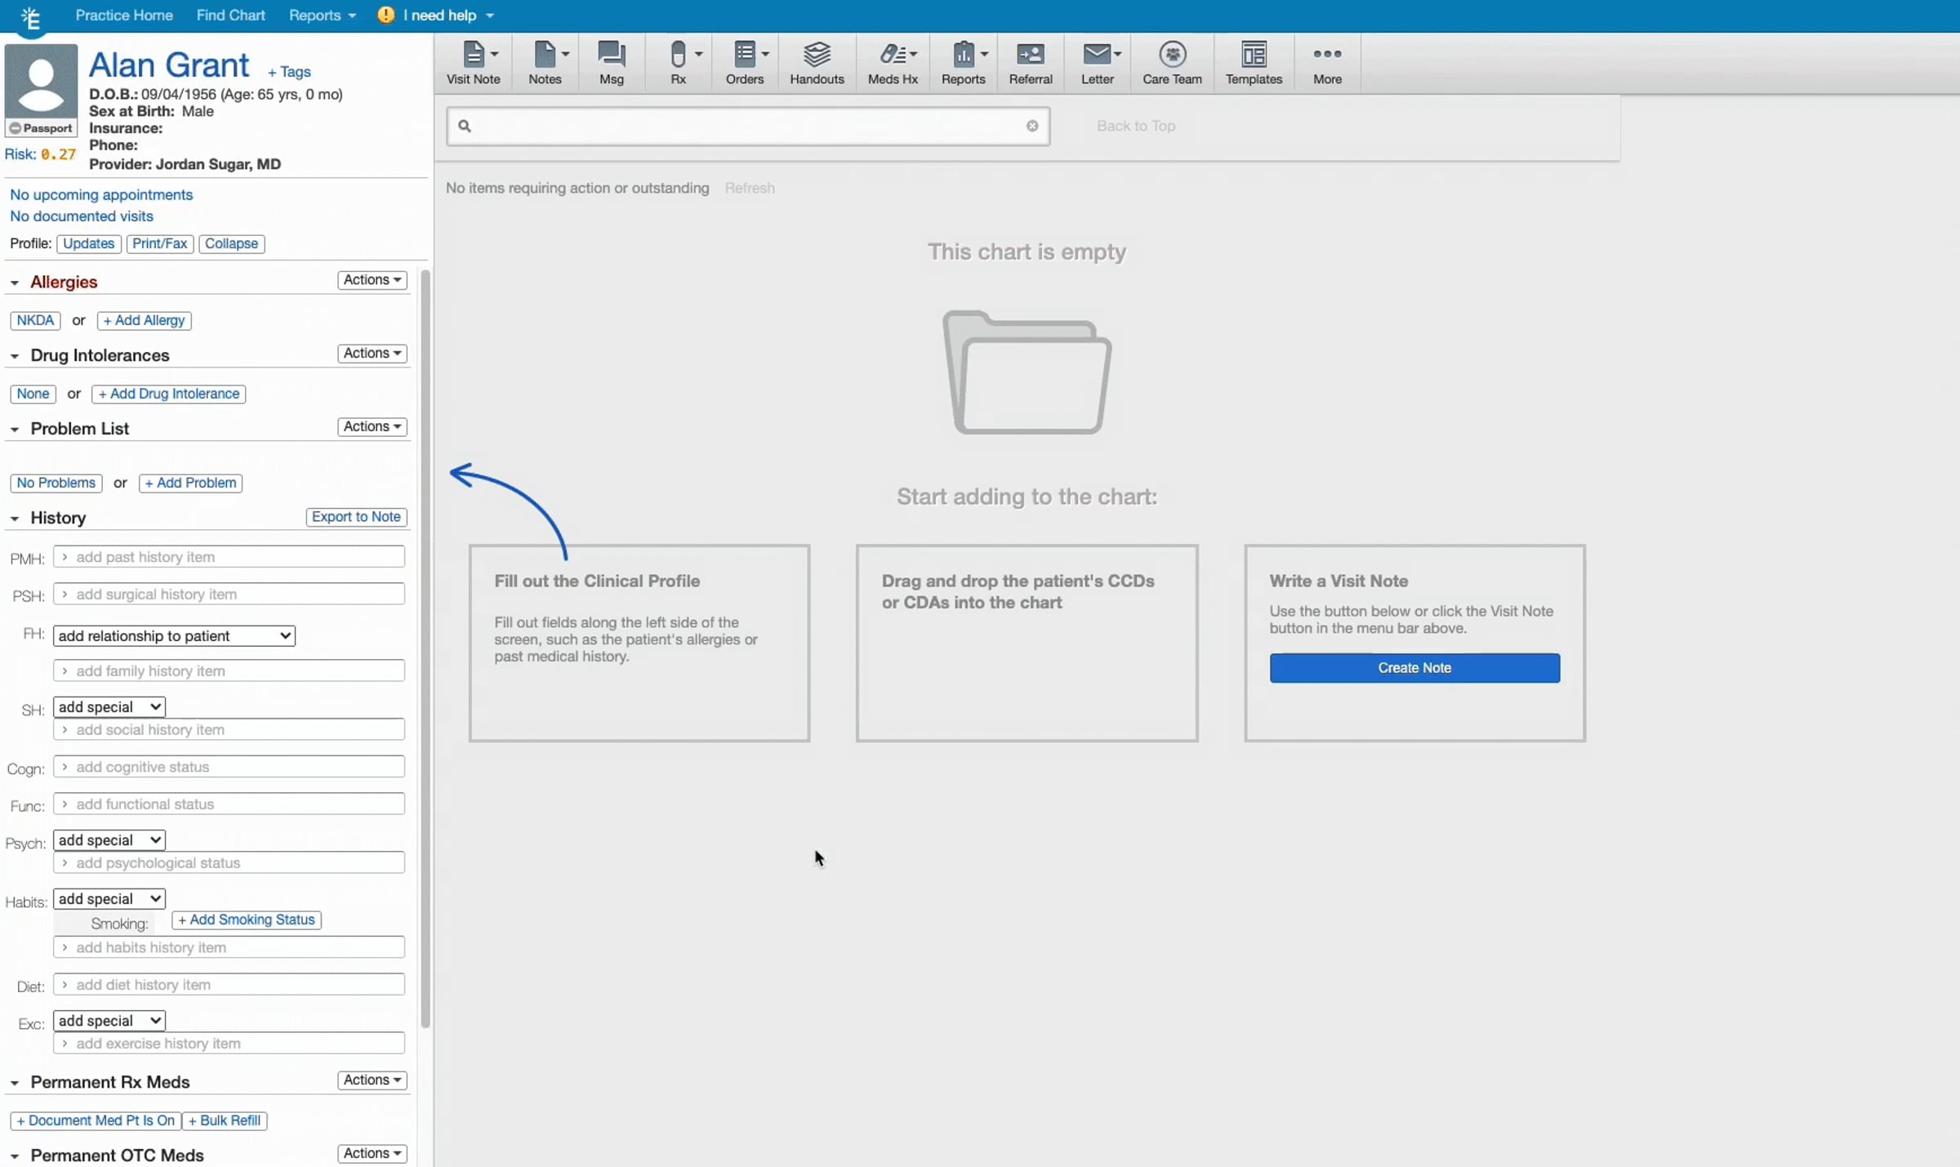Select the Rx prescription icon

tap(678, 62)
